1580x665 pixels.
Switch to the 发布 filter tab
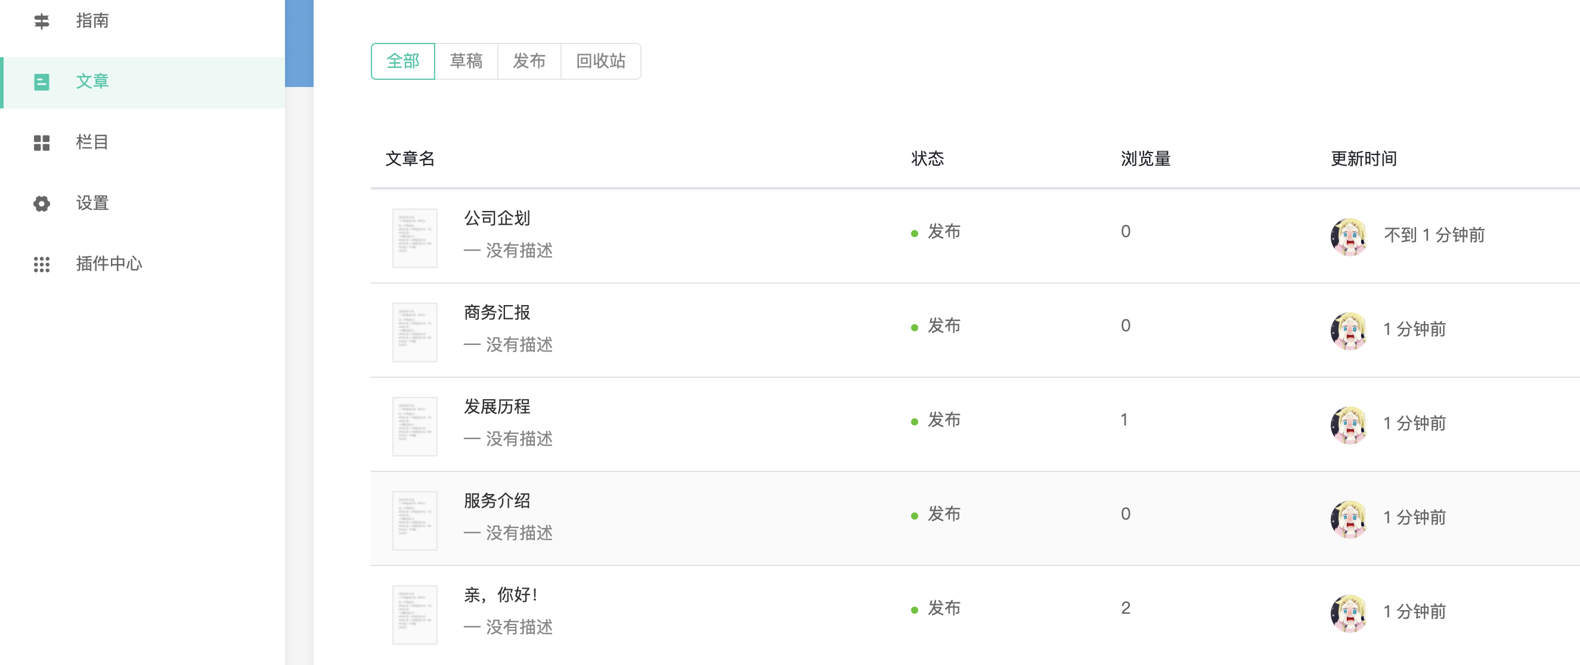coord(529,61)
